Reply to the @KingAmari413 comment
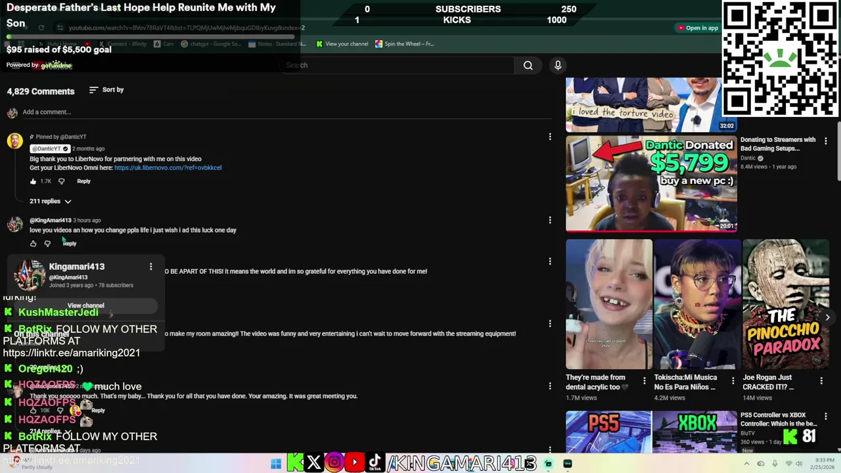Image resolution: width=841 pixels, height=473 pixels. tap(70, 244)
